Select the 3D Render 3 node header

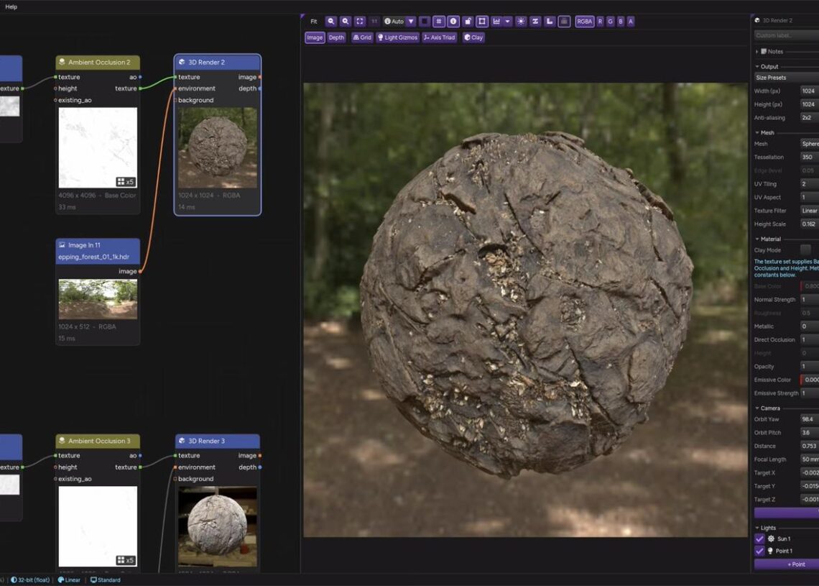(217, 441)
